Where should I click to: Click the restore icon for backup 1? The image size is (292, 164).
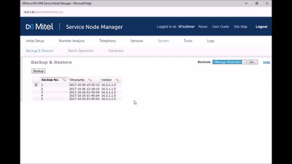(36, 85)
